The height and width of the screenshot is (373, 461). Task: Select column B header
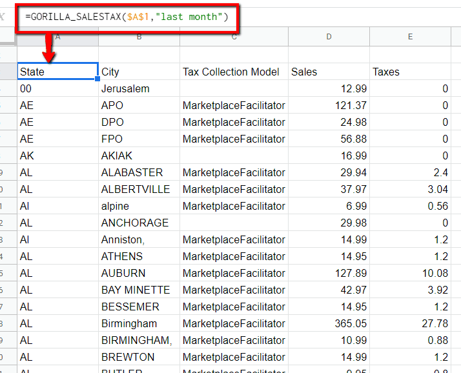click(139, 37)
